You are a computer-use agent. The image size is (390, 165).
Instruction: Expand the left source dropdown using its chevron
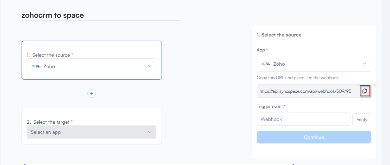(150, 66)
